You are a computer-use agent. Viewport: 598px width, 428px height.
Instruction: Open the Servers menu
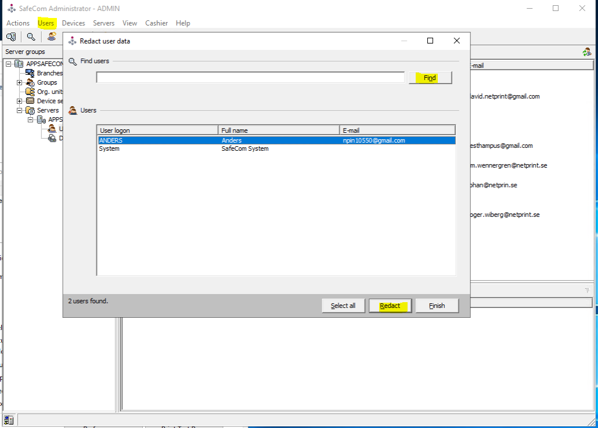[104, 23]
